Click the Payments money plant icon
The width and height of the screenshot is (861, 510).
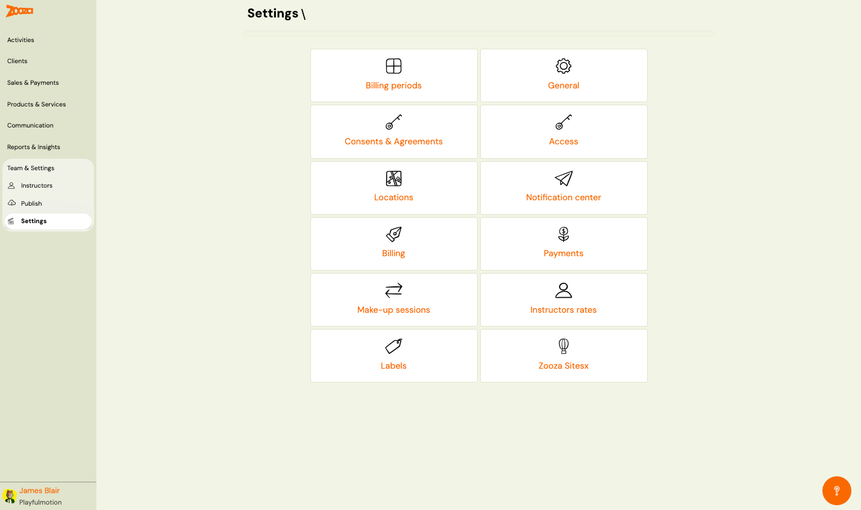(x=563, y=234)
